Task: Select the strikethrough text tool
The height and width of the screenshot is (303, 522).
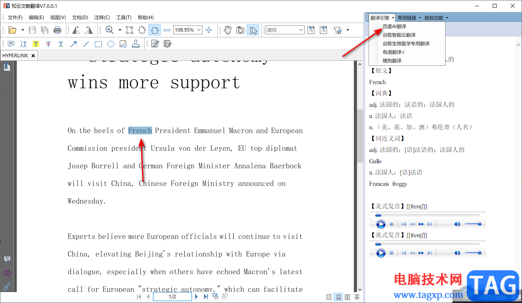Action: (x=48, y=44)
